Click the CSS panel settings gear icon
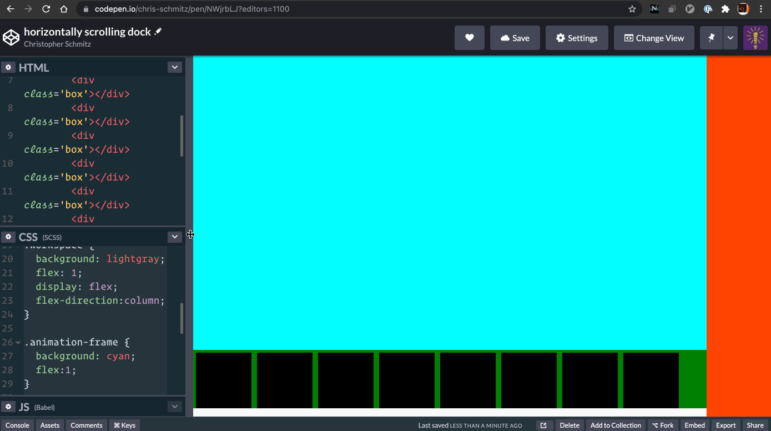The width and height of the screenshot is (771, 431). pyautogui.click(x=8, y=237)
